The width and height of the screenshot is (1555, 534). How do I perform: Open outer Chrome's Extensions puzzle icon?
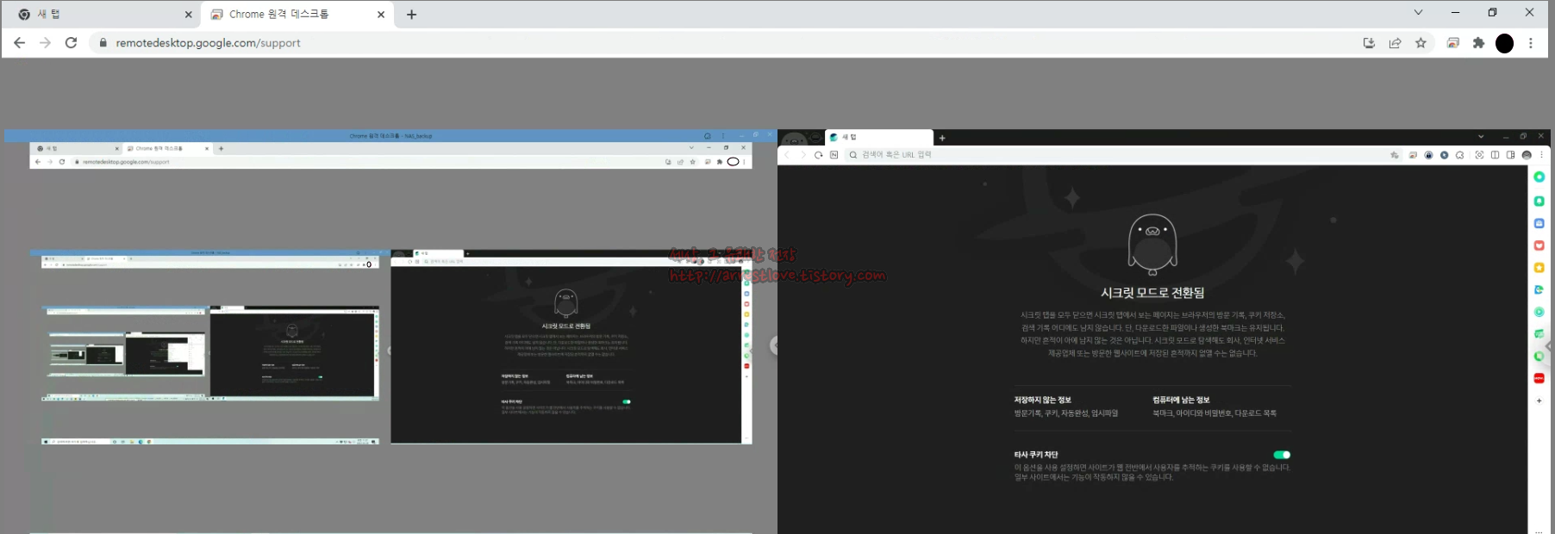1479,43
